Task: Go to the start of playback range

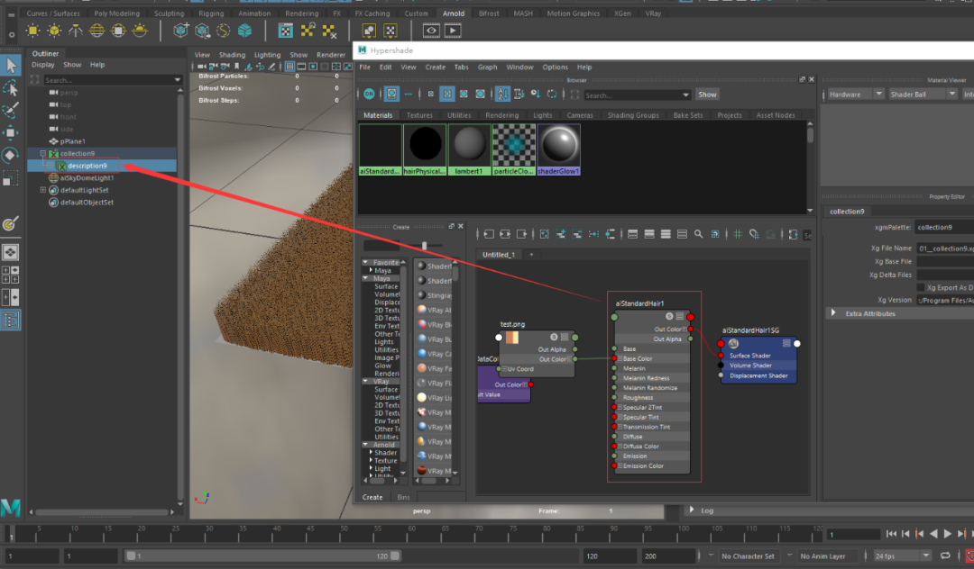Action: click(x=891, y=534)
